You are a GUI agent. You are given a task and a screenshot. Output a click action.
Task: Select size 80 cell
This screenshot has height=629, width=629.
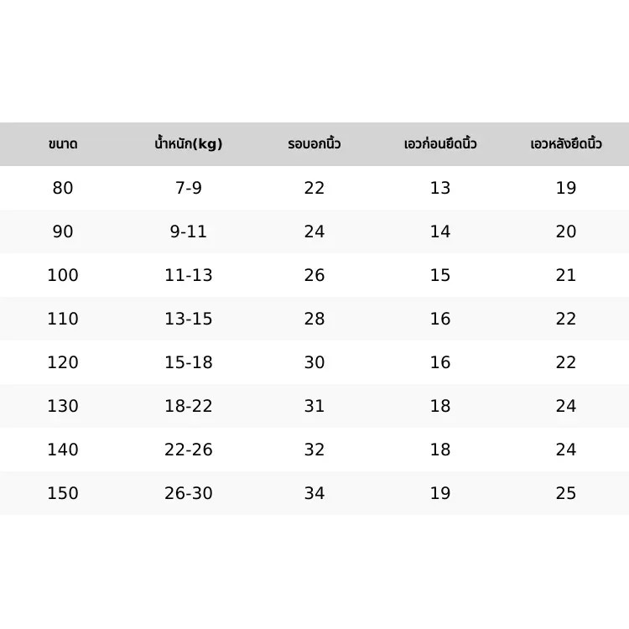tap(63, 188)
